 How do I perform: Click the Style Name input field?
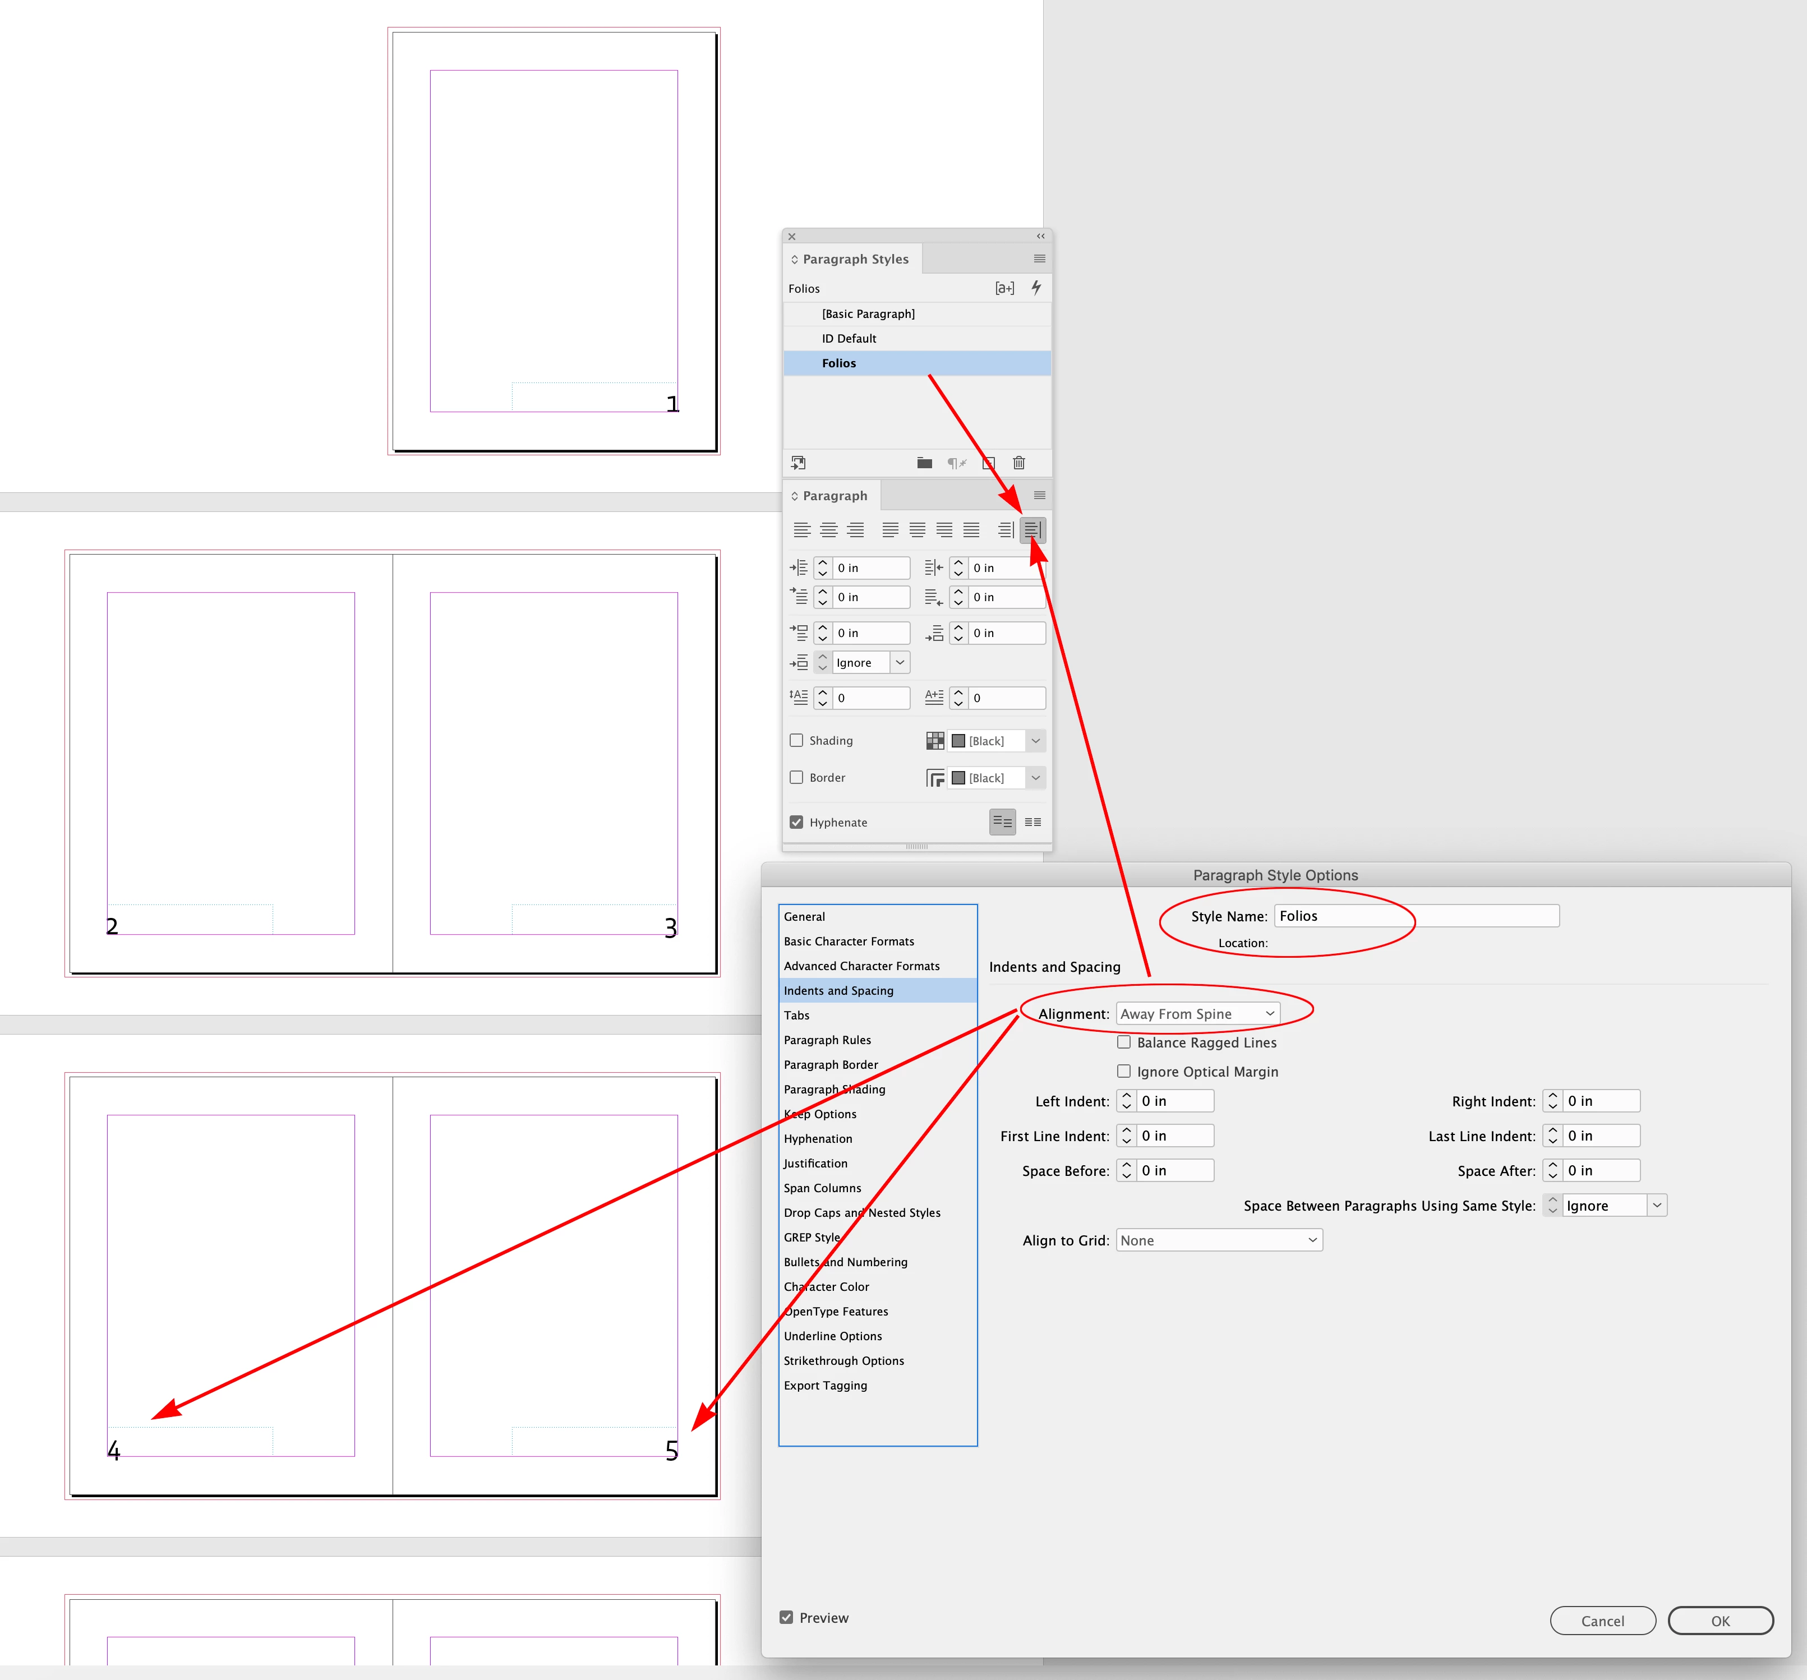point(1415,916)
